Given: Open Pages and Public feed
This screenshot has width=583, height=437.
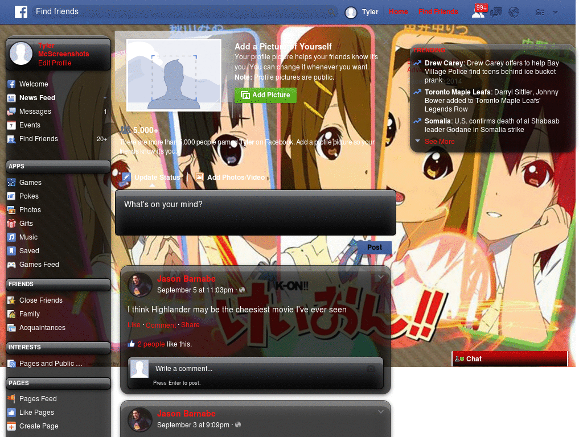Looking at the screenshot, I should pos(51,364).
